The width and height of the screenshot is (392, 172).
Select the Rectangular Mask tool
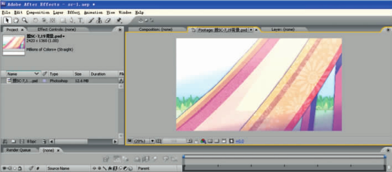tap(63, 21)
